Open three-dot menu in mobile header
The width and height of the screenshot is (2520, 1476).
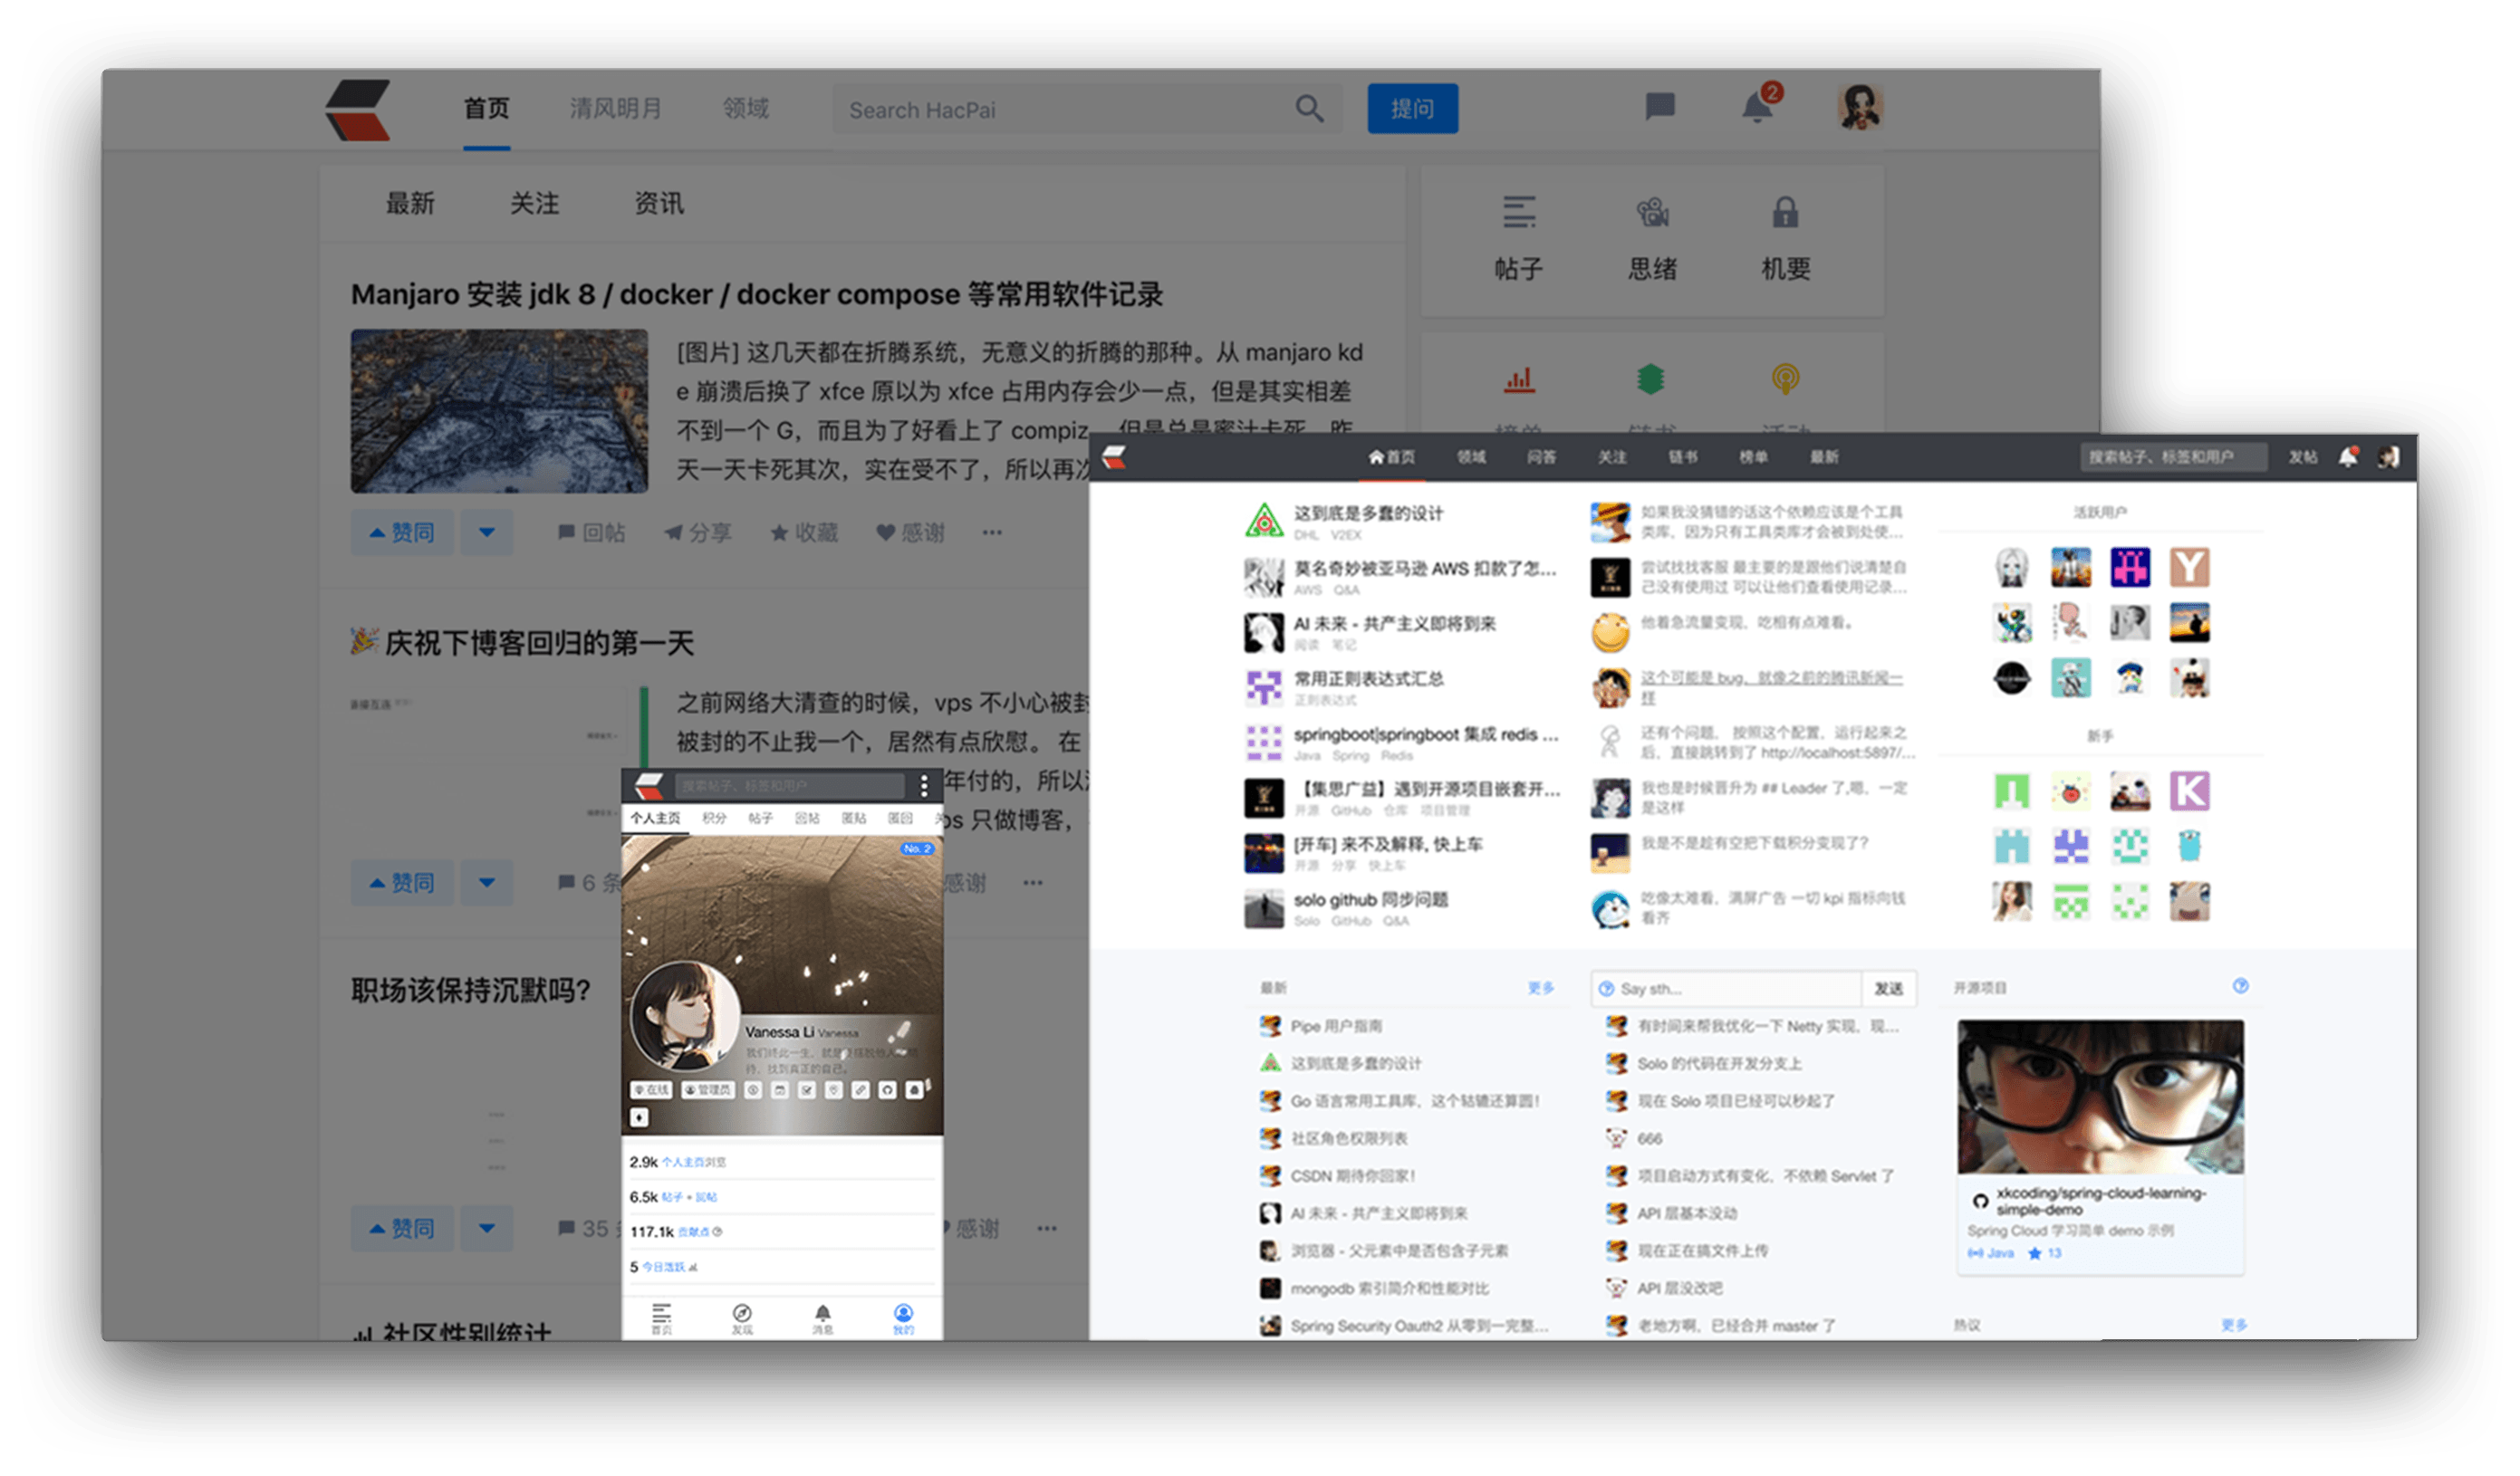click(924, 785)
